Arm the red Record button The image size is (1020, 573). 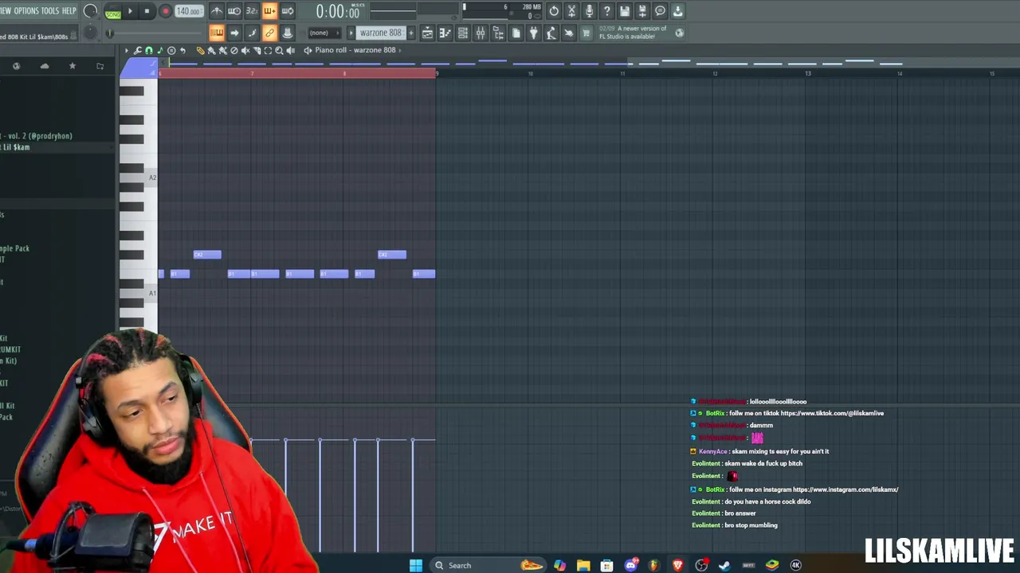165,11
